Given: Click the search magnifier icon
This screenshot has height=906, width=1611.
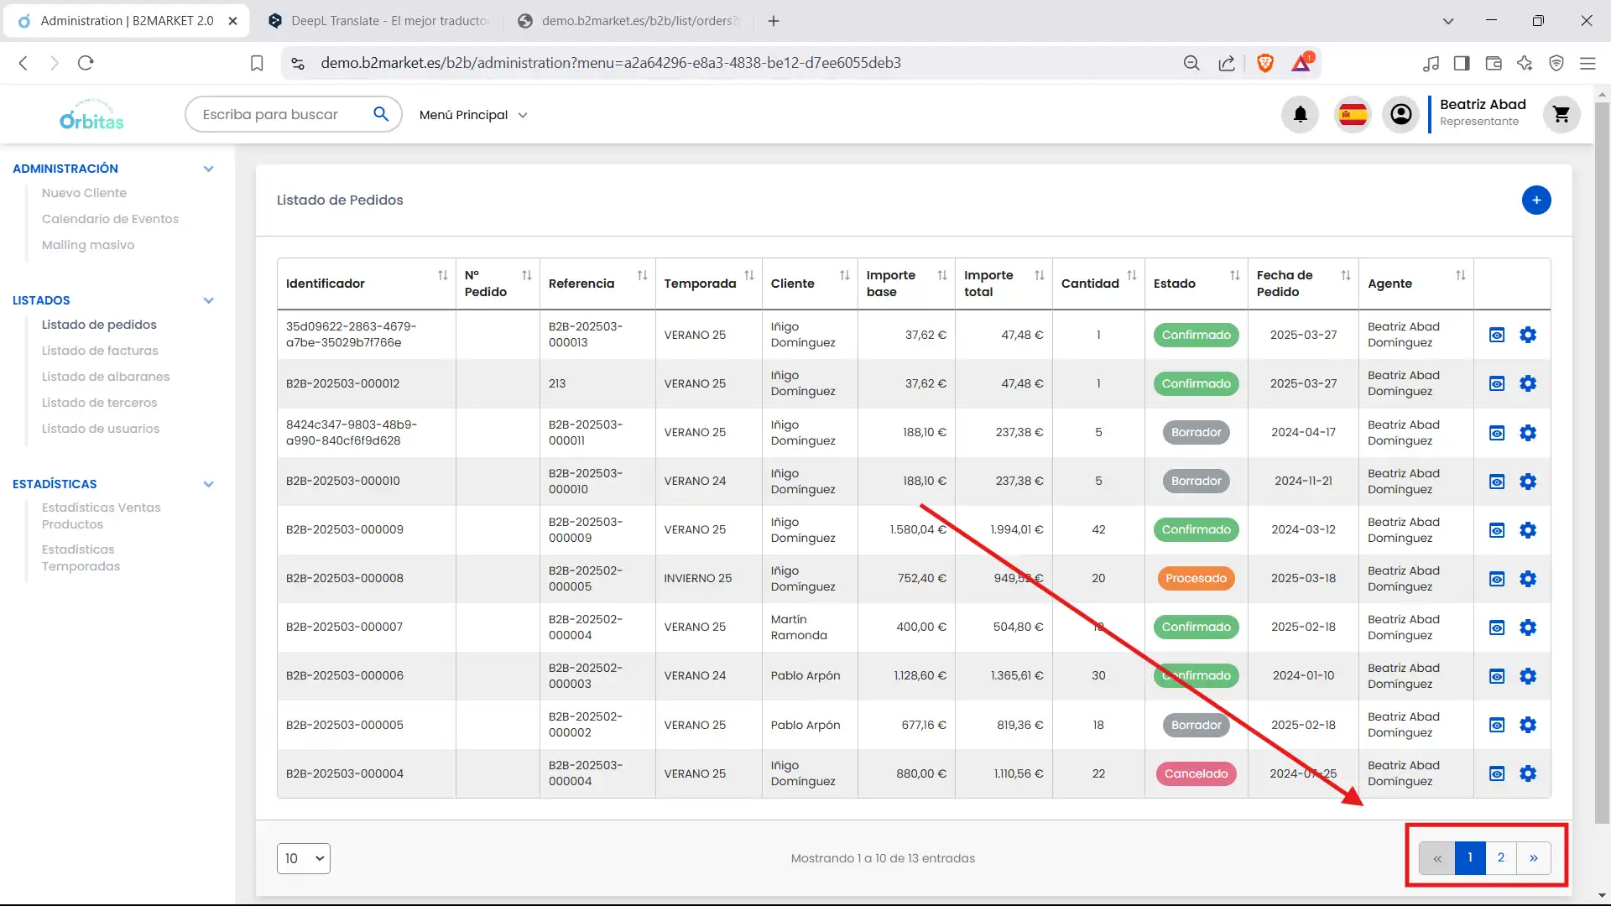Looking at the screenshot, I should [x=381, y=114].
